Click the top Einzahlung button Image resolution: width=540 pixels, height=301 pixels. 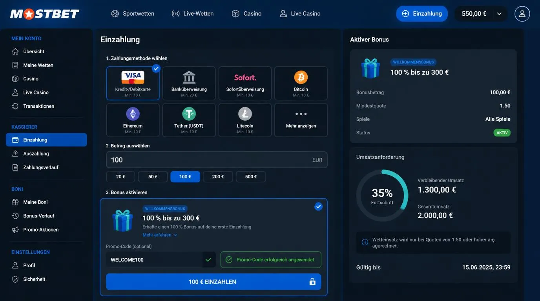click(x=422, y=14)
